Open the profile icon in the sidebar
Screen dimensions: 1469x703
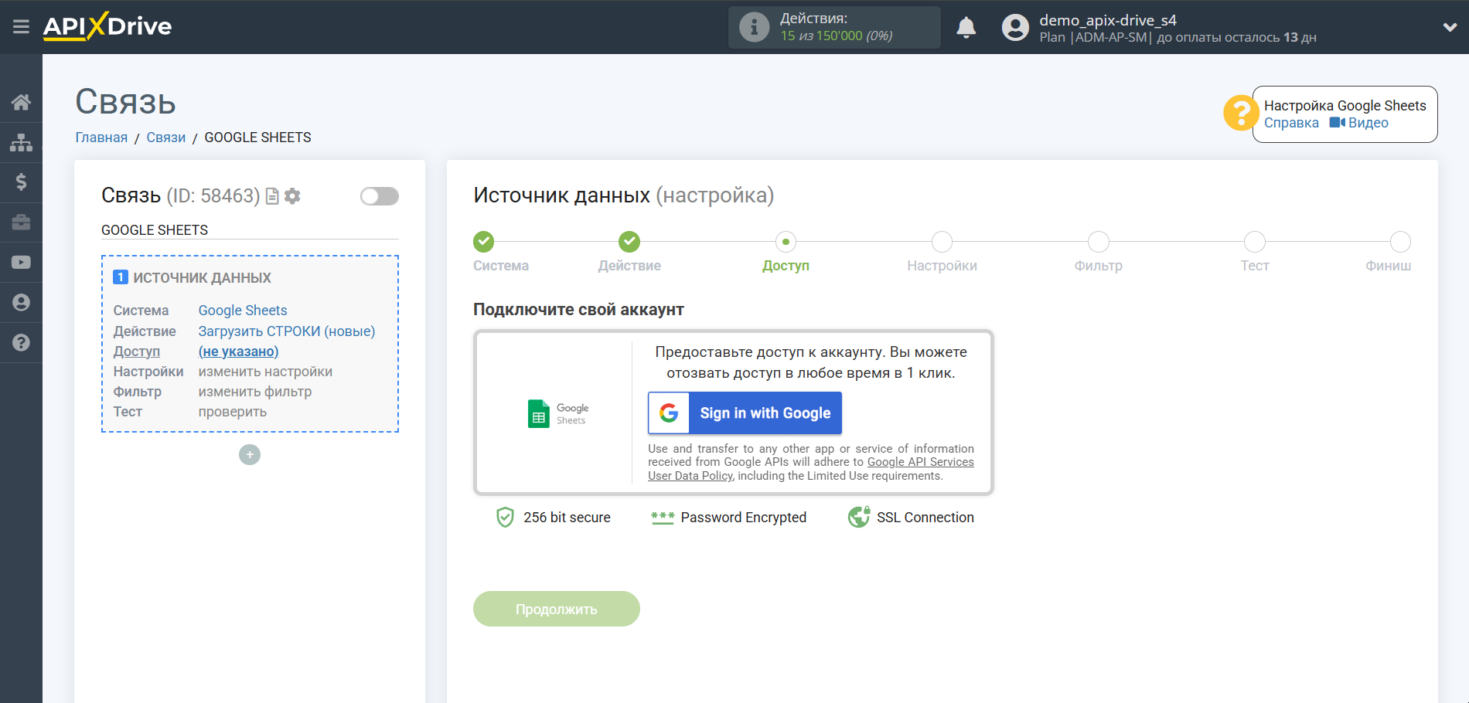pos(21,303)
